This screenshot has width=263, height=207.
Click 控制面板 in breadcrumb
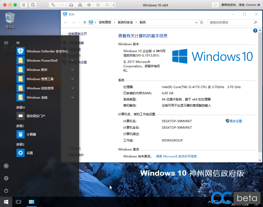[x=105, y=22]
